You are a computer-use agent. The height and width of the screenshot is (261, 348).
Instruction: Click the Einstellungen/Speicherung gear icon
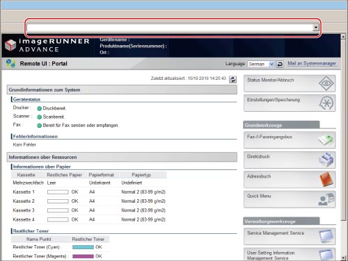coord(326,103)
